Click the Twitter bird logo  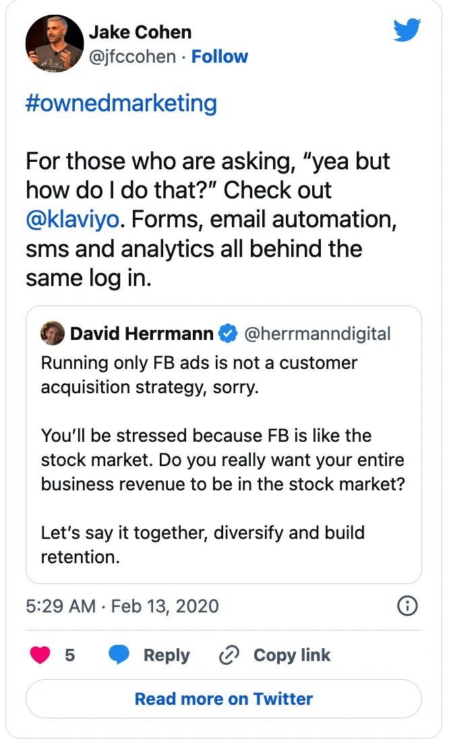coord(407,31)
